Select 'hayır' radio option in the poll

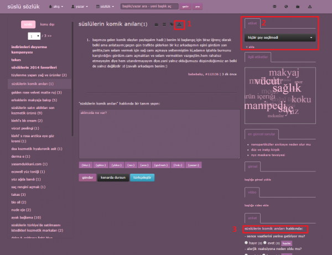pos(246,242)
